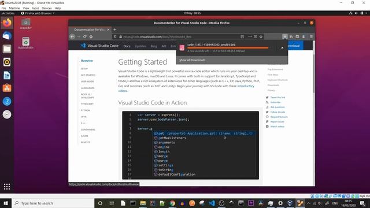Click the Watch videos link

277,127
